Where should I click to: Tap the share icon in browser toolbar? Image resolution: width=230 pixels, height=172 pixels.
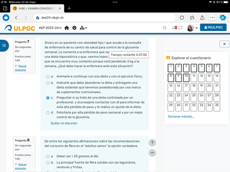[x=202, y=18]
